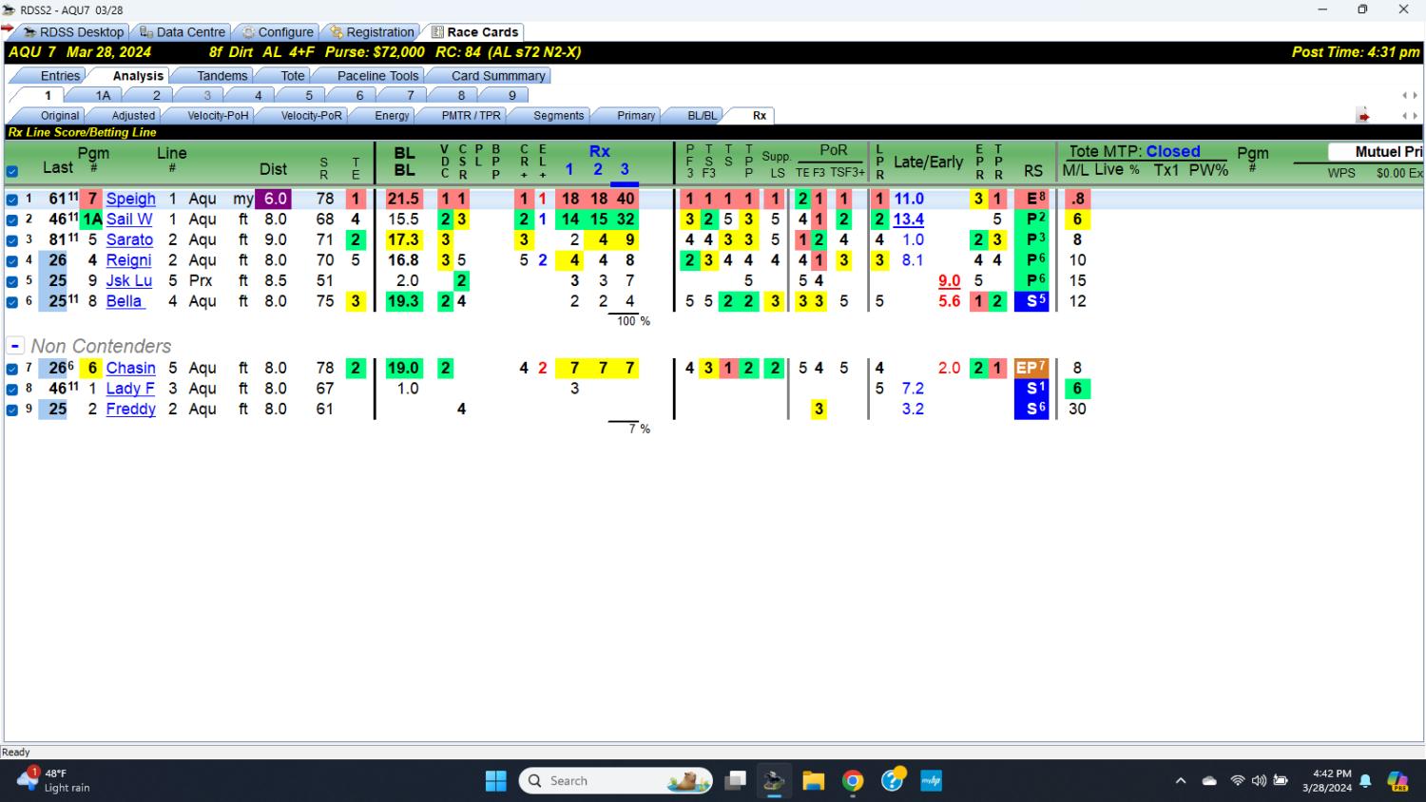Toggle the checkbox for row 4 Reigni
Viewport: 1426px width, 802px height.
point(12,260)
